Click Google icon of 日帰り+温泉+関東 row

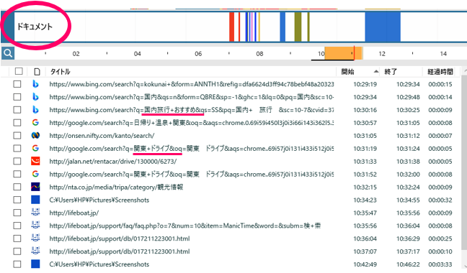35,123
